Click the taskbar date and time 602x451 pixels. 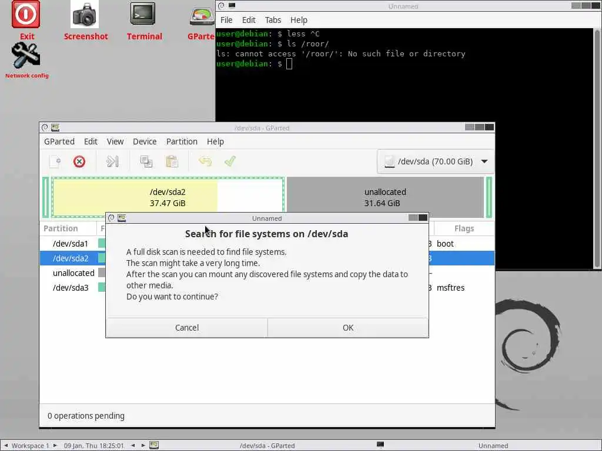(93, 446)
